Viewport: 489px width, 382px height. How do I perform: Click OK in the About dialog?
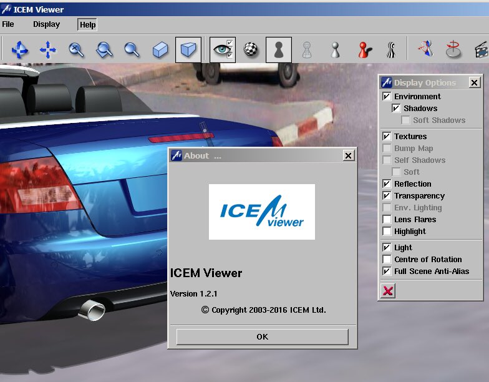(x=262, y=337)
